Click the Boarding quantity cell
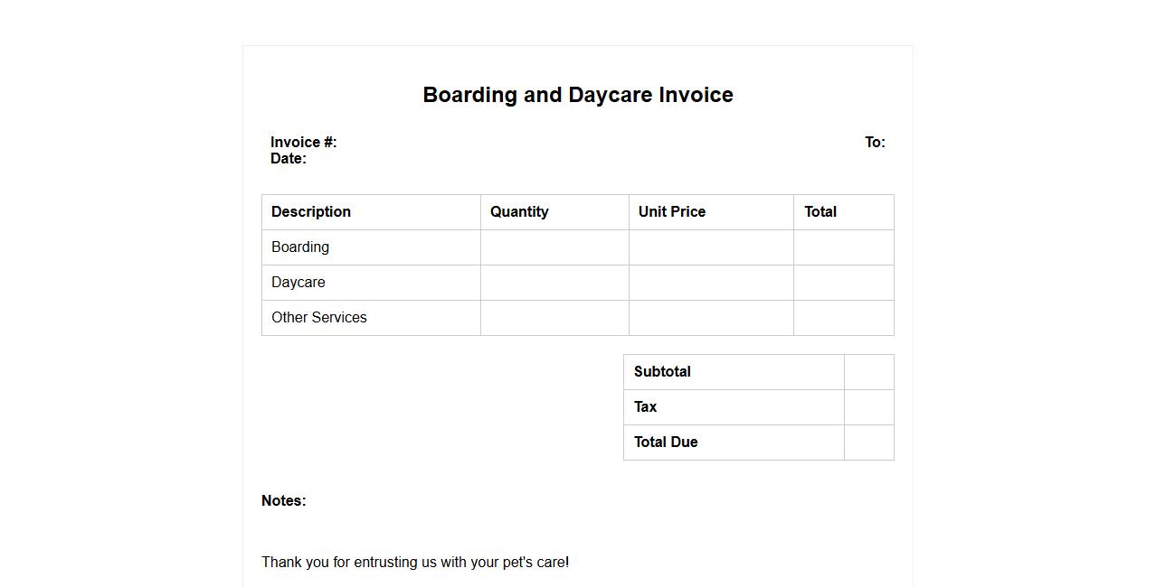Viewport: 1156px width, 587px height. (554, 247)
